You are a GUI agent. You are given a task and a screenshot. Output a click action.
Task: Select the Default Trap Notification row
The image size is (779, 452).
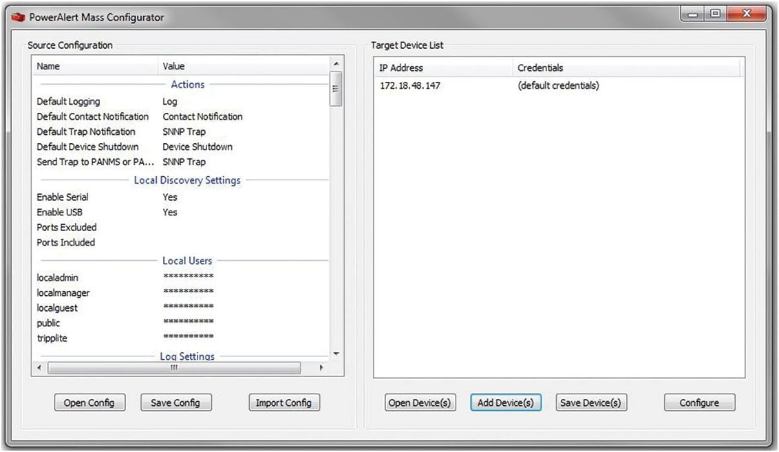[x=181, y=131]
